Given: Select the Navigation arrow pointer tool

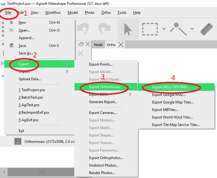Looking at the screenshot, I should (128, 29).
